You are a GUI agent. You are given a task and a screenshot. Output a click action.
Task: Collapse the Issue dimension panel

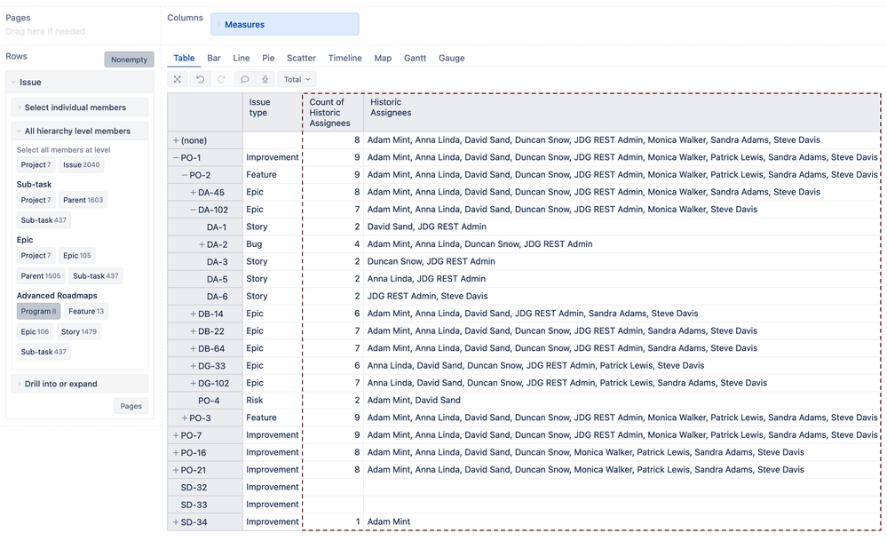click(13, 82)
